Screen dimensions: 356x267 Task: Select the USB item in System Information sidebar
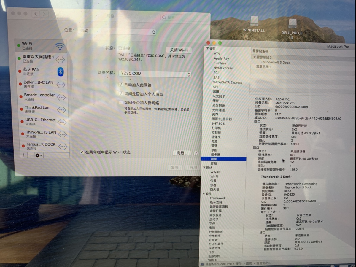point(216,92)
